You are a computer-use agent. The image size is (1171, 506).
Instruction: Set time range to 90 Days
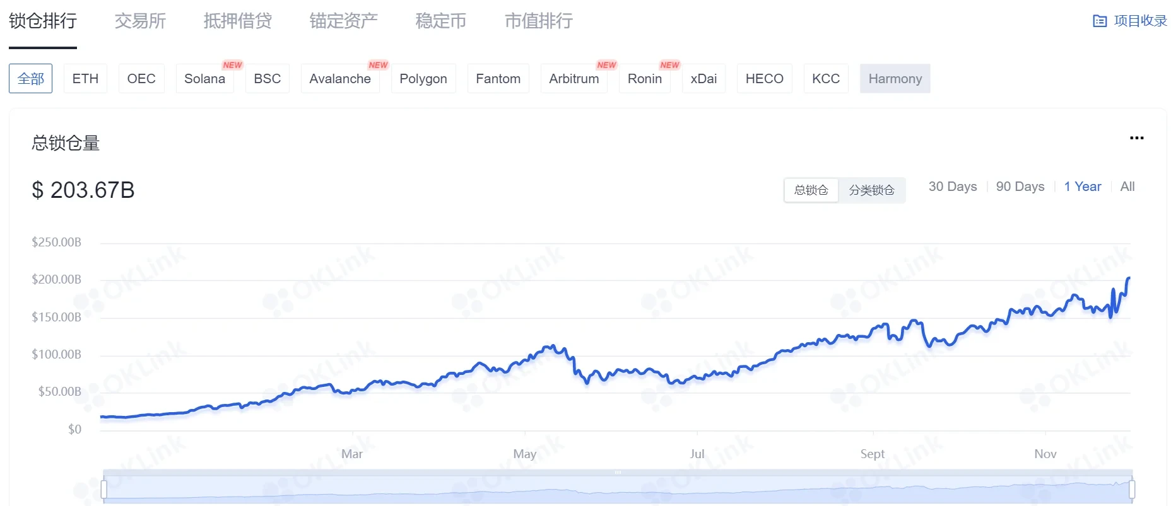click(x=1020, y=187)
